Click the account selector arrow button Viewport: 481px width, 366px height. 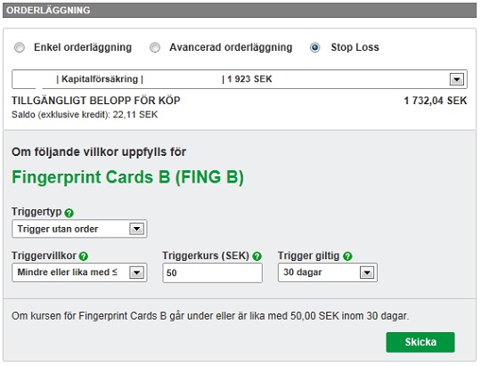pos(456,79)
